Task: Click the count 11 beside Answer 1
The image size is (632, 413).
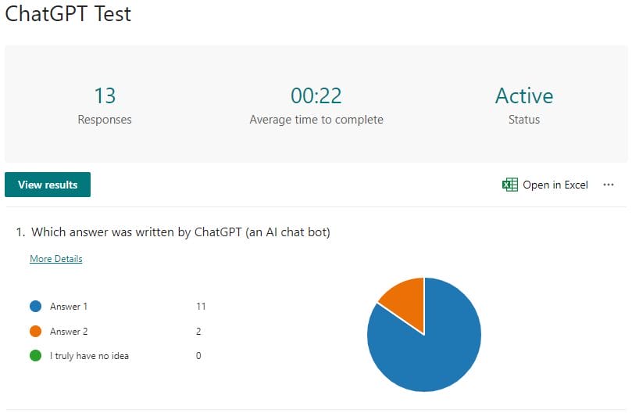Action: click(201, 307)
